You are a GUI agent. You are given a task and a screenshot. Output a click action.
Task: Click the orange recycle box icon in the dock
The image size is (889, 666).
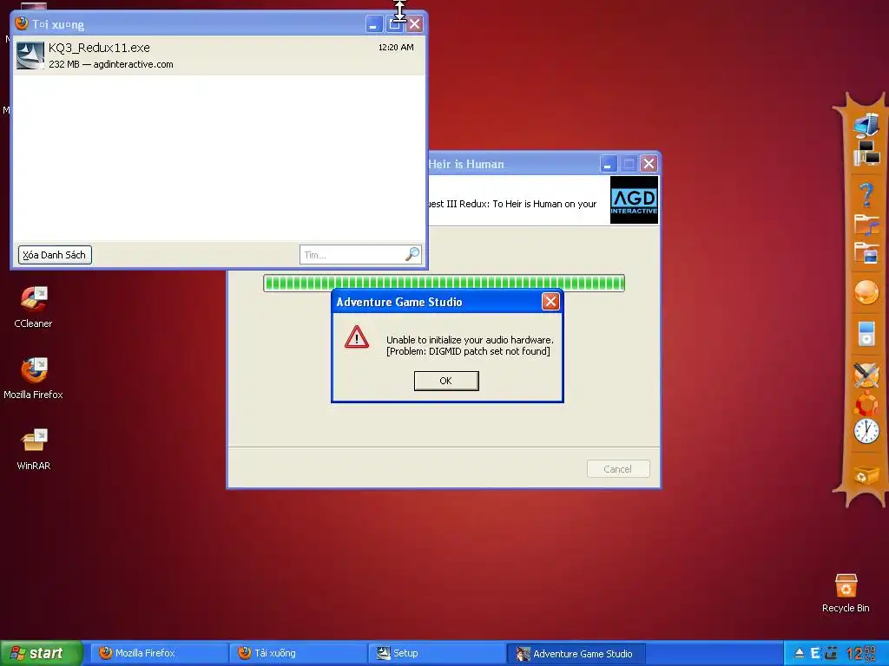866,474
